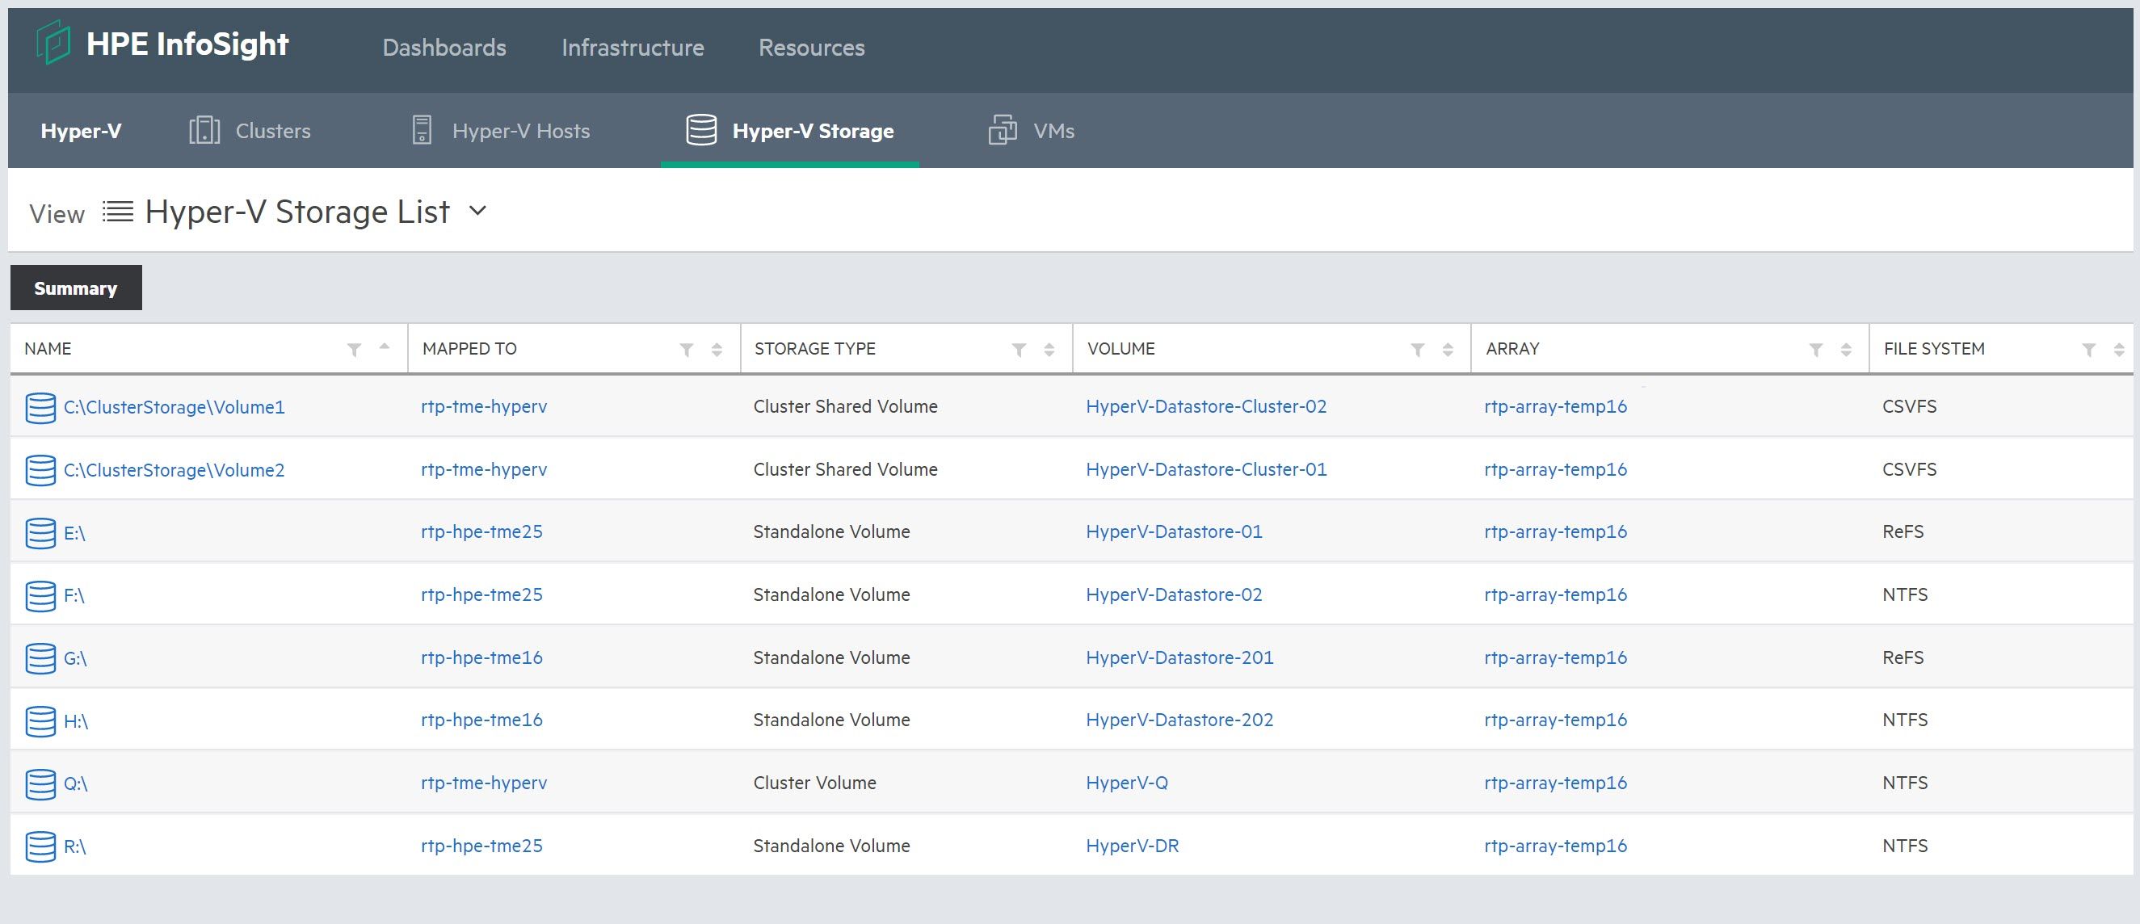Open rtp-hpe-tme16 link in the G:\ row
This screenshot has height=924, width=2140.
click(x=481, y=657)
